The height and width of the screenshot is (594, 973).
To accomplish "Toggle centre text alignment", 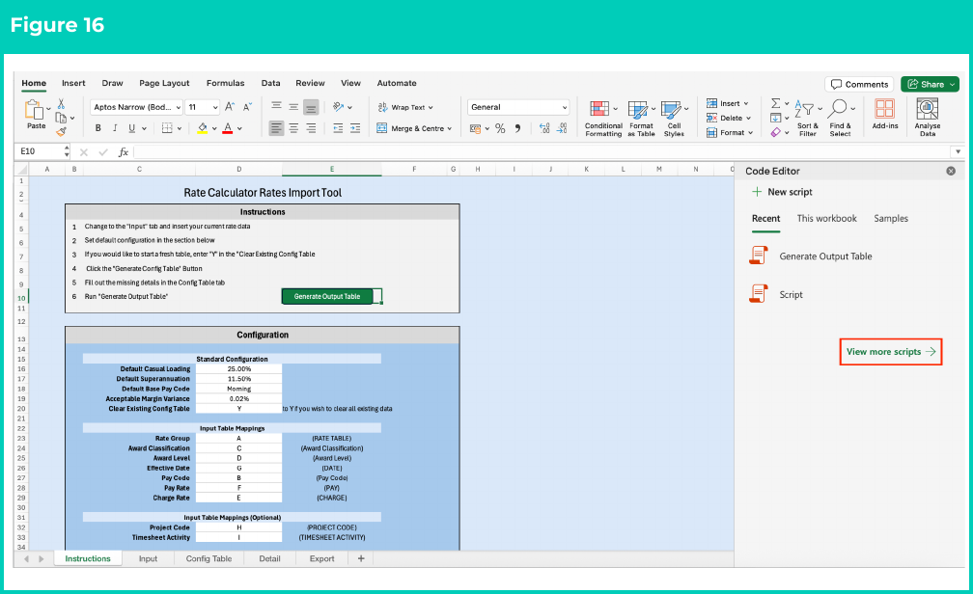I will pyautogui.click(x=293, y=127).
